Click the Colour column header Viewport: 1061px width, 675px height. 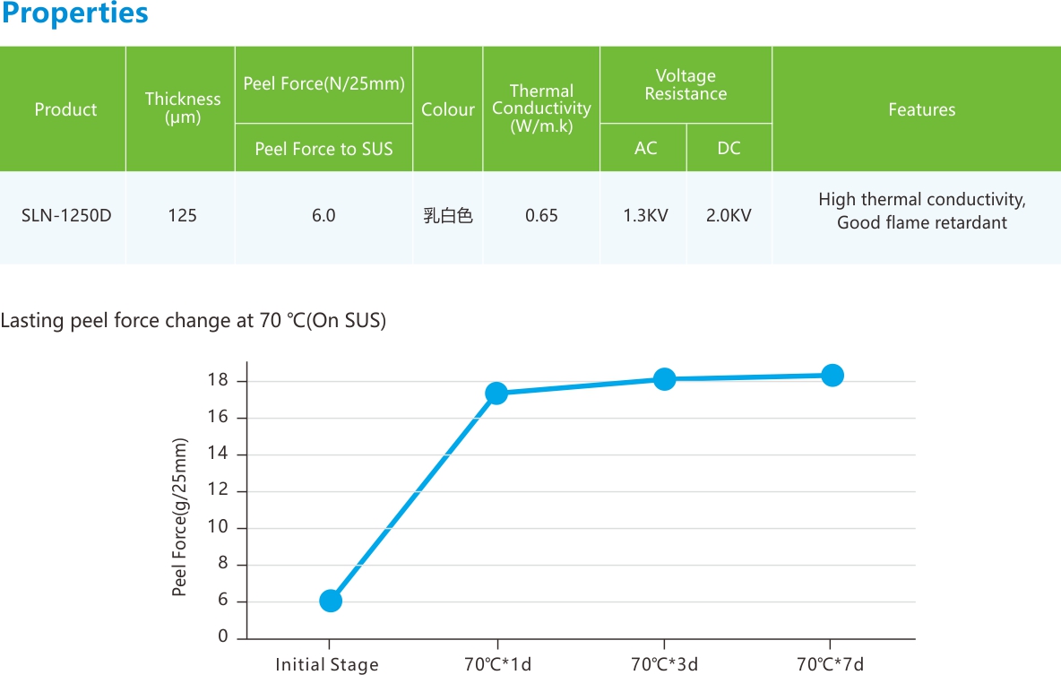click(x=448, y=109)
